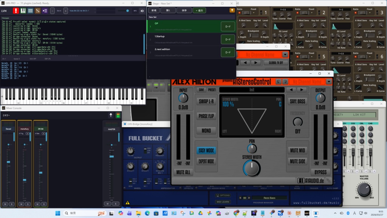Click the Init preset name field
The height and width of the screenshot is (218, 387).
(x=252, y=90)
